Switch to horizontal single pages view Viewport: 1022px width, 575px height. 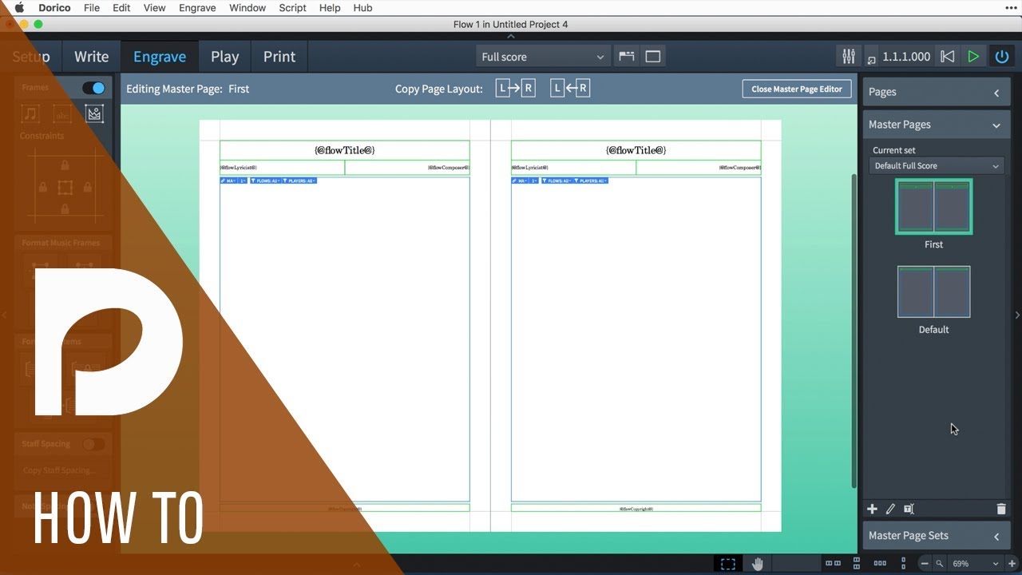pyautogui.click(x=881, y=564)
